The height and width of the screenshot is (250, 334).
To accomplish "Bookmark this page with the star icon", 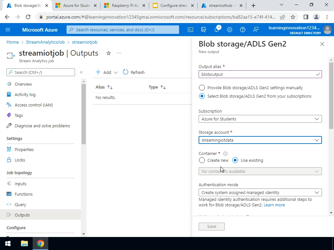I will click(293, 17).
